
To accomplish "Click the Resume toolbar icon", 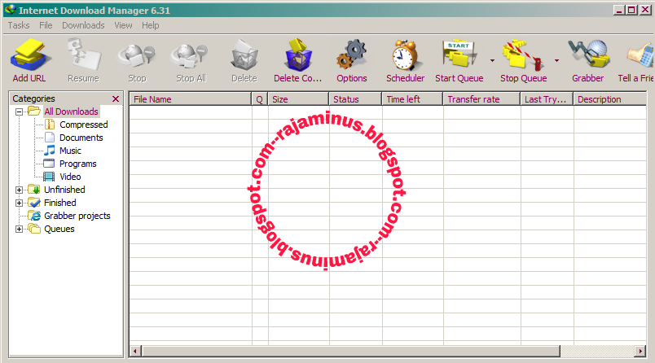I will coord(84,55).
